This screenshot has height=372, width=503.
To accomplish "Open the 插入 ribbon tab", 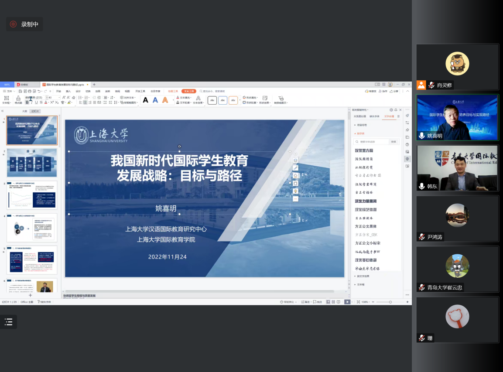I will click(68, 91).
